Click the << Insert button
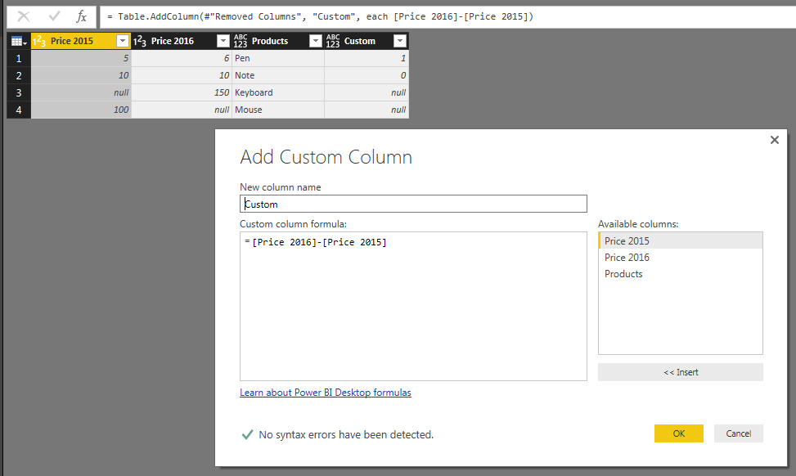796x476 pixels. click(681, 372)
